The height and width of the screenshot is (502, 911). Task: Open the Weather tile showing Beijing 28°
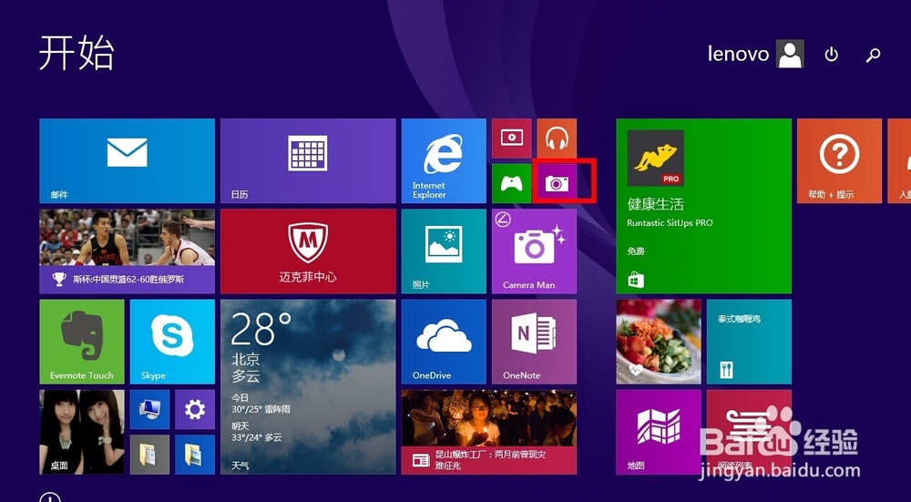click(308, 387)
